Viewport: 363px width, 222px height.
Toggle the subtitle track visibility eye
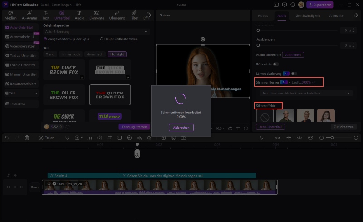coord(15,175)
